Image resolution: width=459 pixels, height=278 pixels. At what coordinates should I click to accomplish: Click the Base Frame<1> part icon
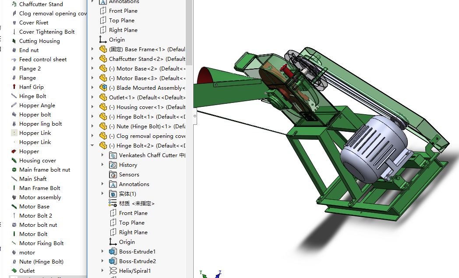pyautogui.click(x=103, y=49)
